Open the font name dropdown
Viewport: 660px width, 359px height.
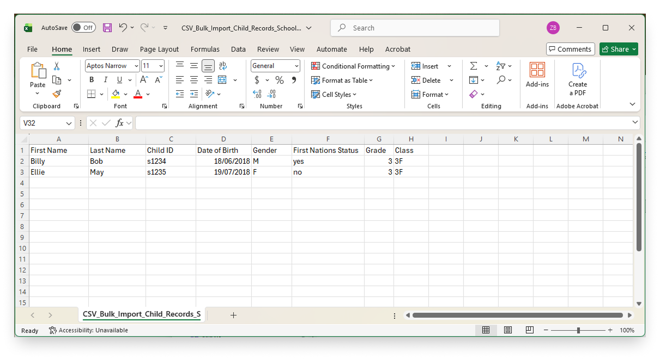click(x=135, y=65)
